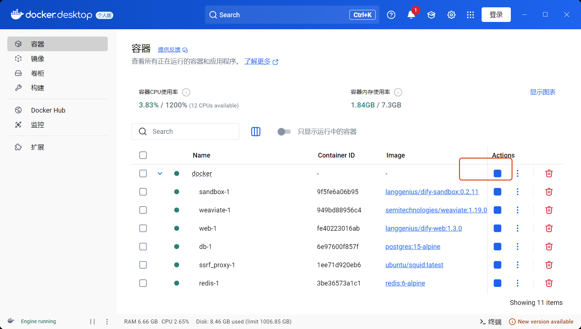Delete db-1 container with trash icon

click(x=549, y=247)
